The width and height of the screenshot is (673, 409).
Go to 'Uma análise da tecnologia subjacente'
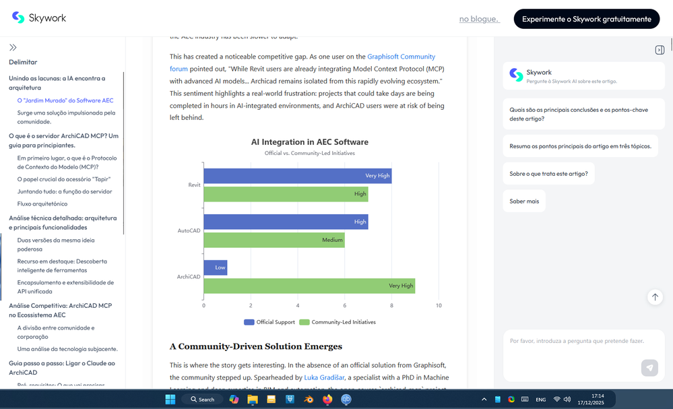pos(67,349)
